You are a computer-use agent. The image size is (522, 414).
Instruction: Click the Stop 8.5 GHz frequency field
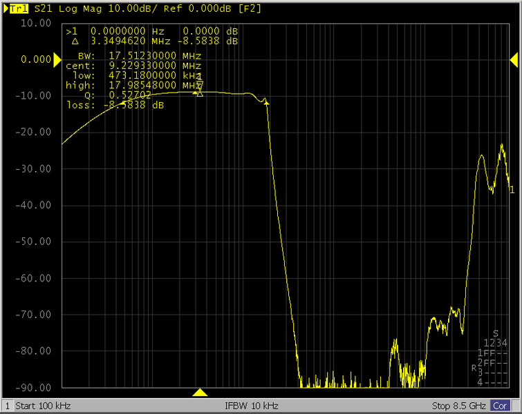459,406
